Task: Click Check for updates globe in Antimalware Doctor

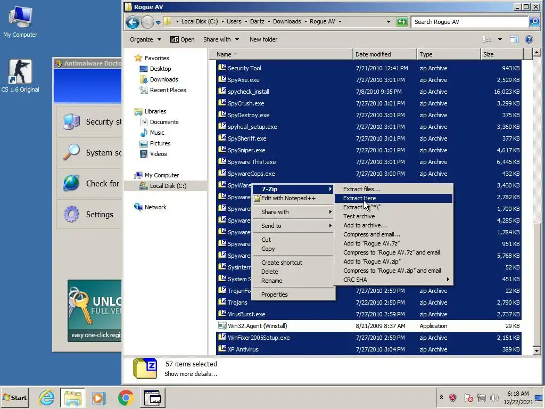Action: click(x=72, y=183)
